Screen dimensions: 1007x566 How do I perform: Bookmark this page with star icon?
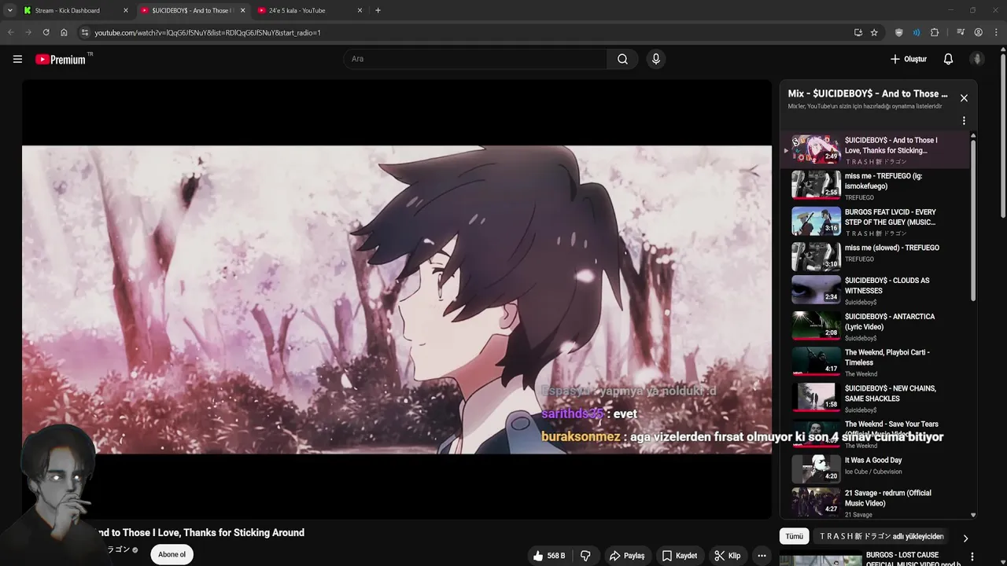pyautogui.click(x=874, y=32)
